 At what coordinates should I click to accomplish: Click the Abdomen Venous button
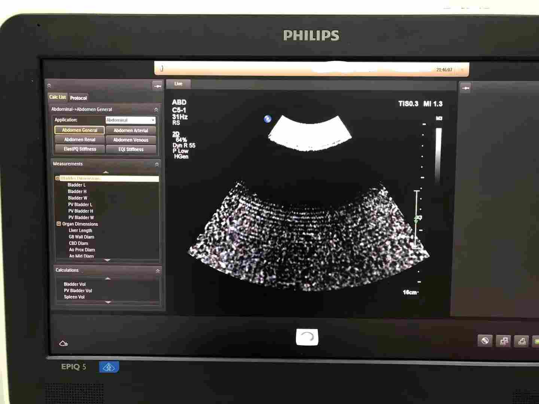pyautogui.click(x=131, y=140)
